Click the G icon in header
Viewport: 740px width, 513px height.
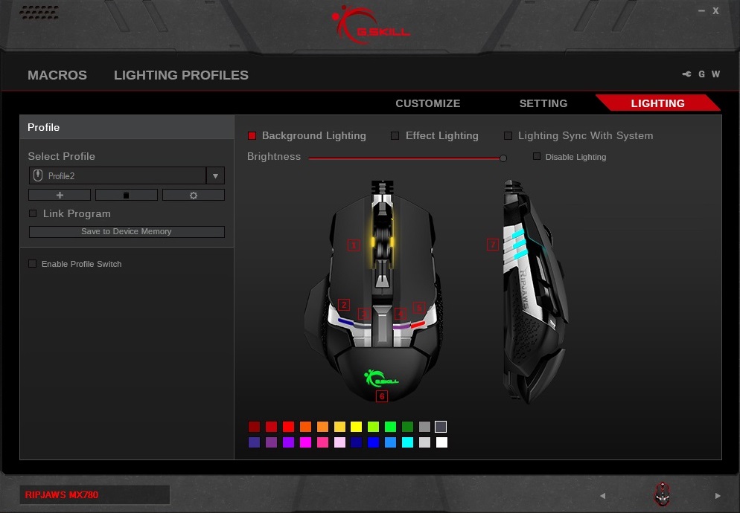pos(702,74)
